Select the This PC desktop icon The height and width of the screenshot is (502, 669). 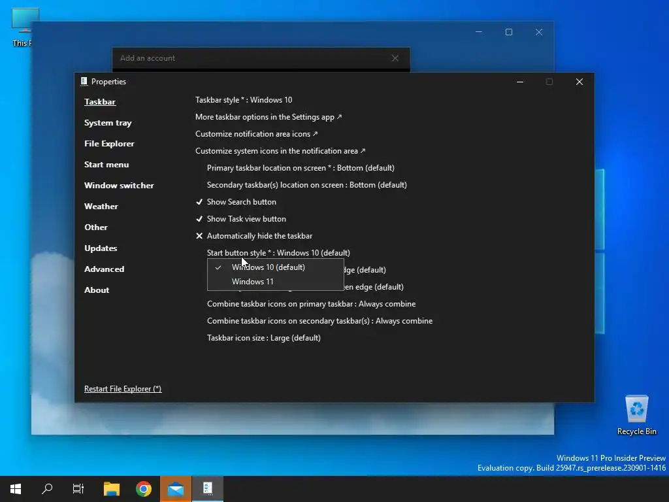pyautogui.click(x=22, y=27)
